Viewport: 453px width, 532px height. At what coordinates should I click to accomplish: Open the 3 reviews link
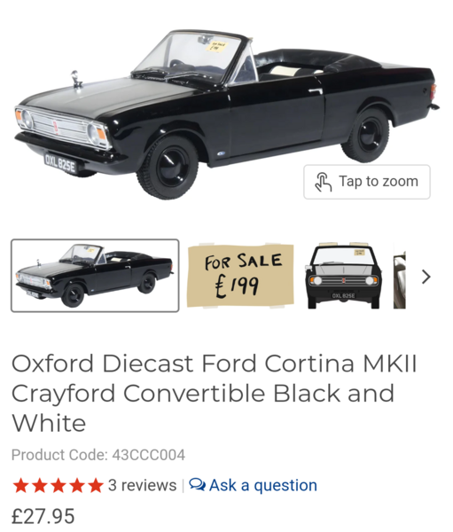coord(142,485)
